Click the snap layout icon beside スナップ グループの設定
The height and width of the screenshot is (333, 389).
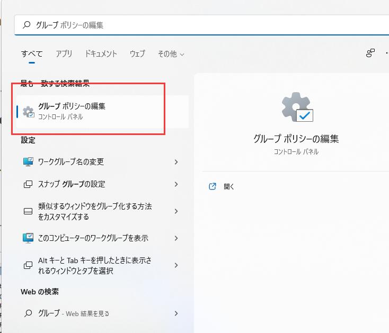[x=28, y=184]
